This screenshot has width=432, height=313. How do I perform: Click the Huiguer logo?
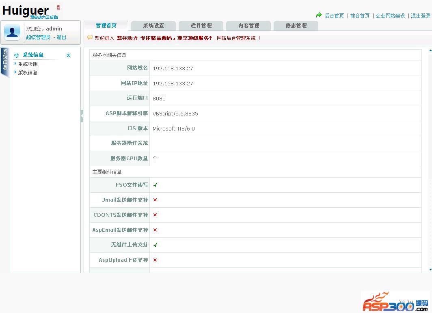(26, 11)
